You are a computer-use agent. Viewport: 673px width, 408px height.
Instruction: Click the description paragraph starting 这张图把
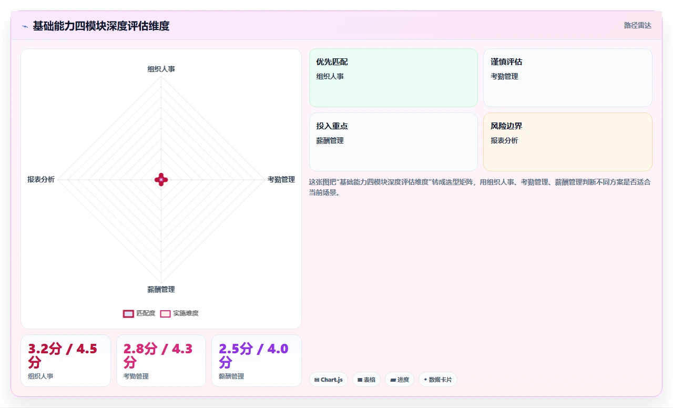[481, 187]
